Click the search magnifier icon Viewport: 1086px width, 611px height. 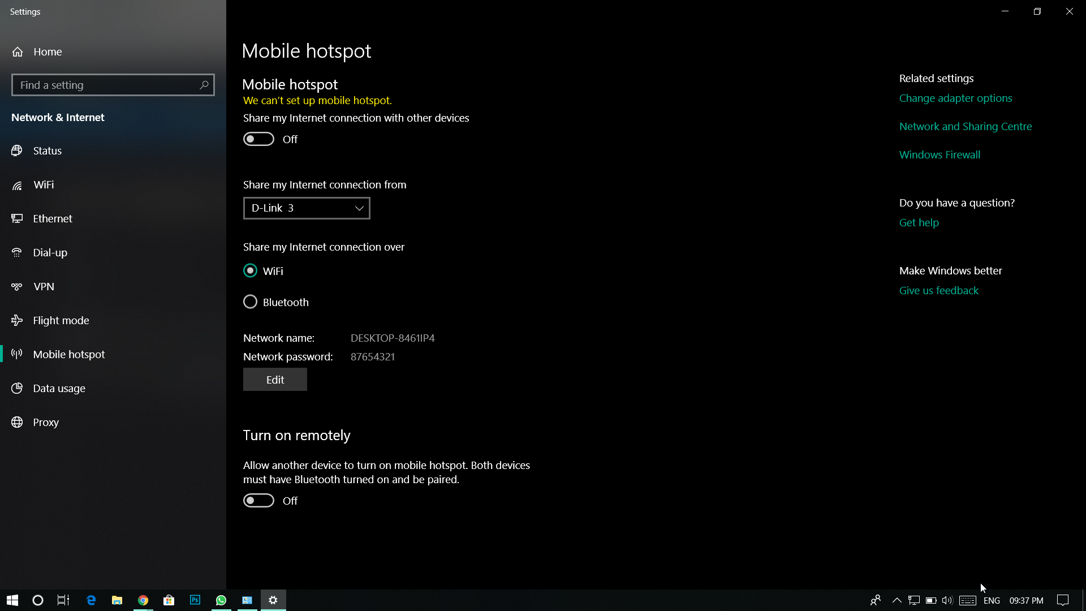click(204, 85)
